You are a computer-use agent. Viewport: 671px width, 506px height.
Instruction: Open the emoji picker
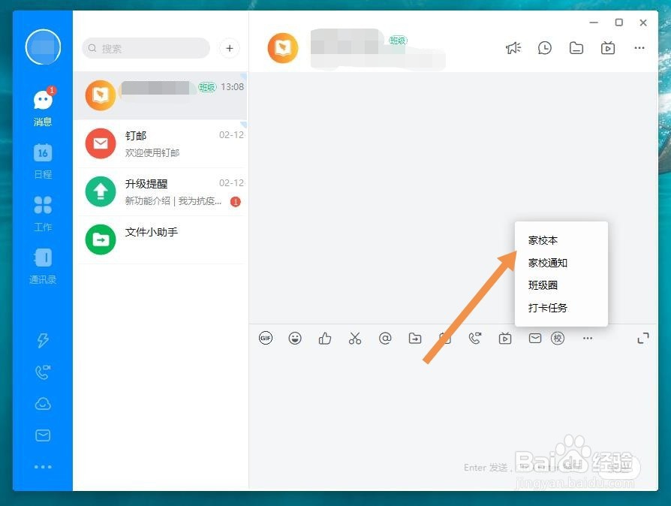tap(295, 339)
